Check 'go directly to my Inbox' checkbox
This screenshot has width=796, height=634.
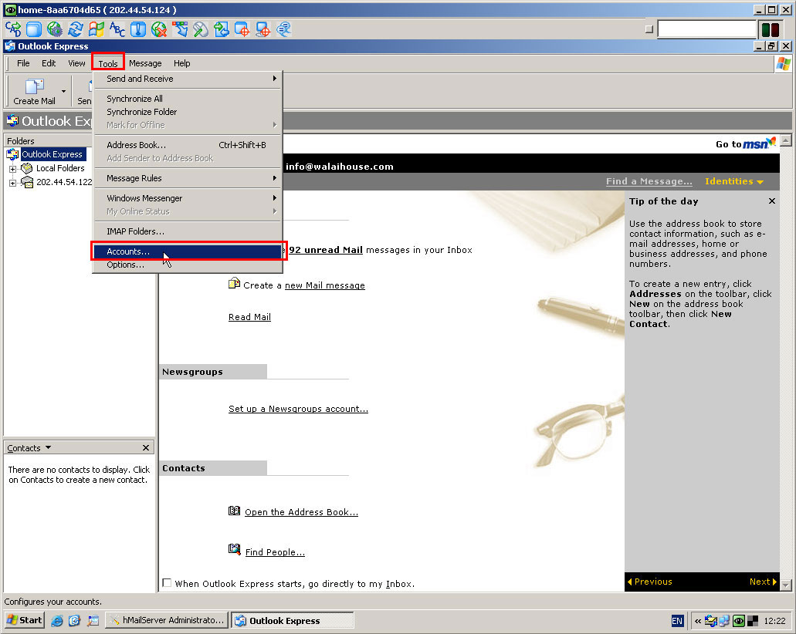pos(167,583)
